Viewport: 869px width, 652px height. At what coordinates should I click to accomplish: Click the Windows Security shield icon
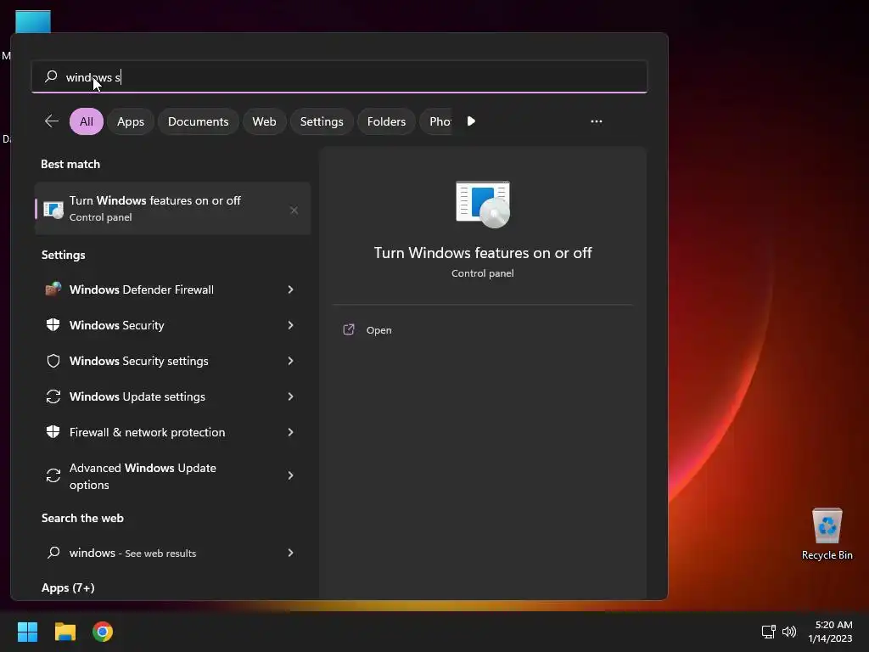[x=53, y=325]
